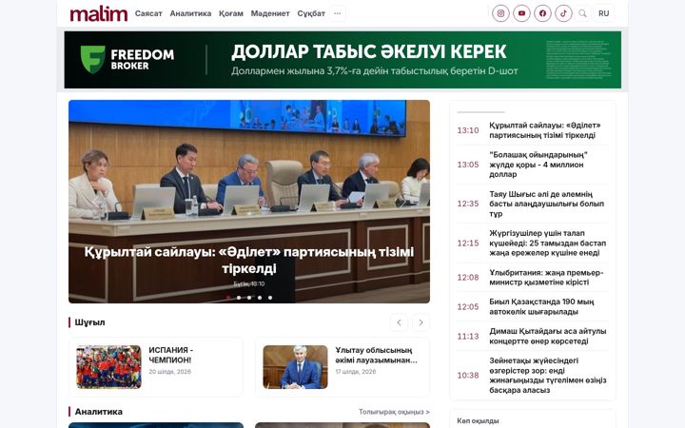Image resolution: width=685 pixels, height=428 pixels.
Task: Select the third carousel slide dot
Action: [249, 298]
